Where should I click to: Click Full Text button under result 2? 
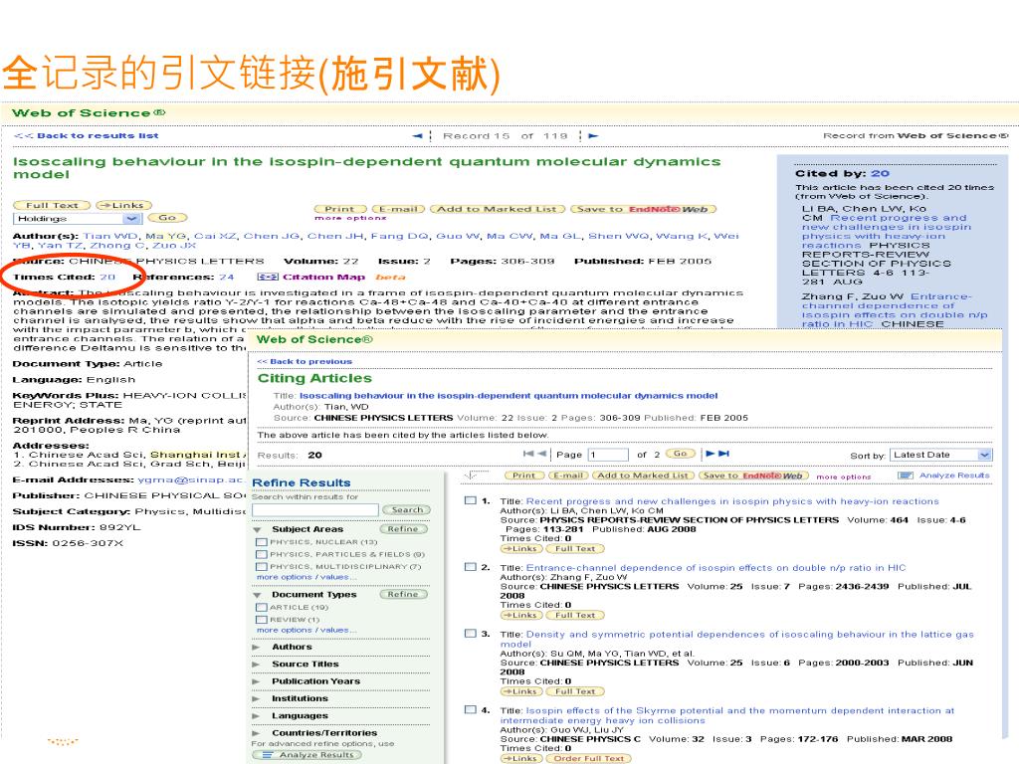pos(576,615)
